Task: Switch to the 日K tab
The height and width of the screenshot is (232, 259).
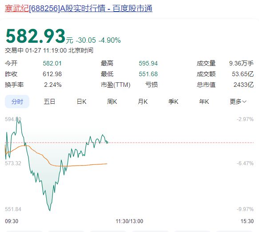Action: coord(81,102)
